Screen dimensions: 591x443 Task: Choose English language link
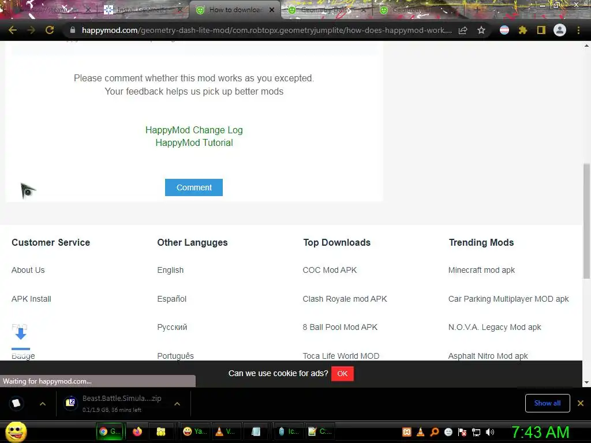(x=170, y=270)
